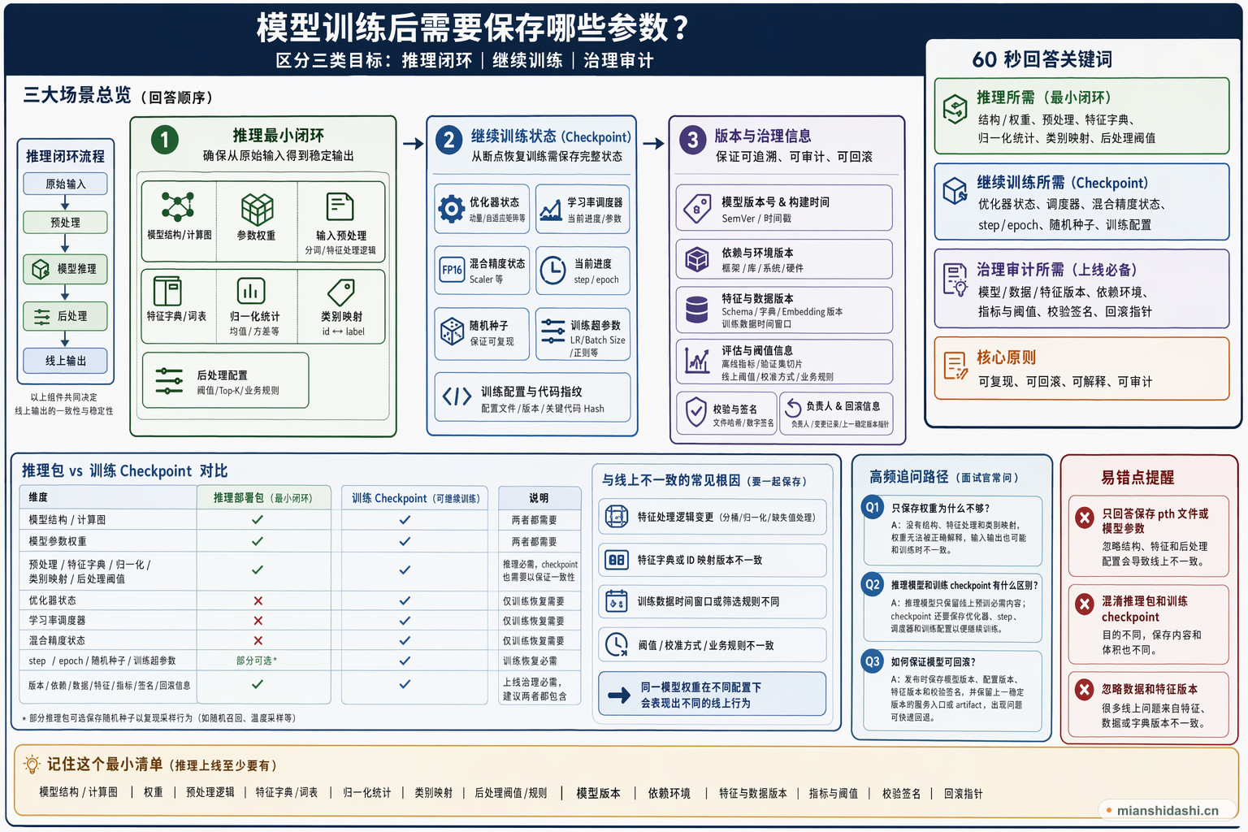The width and height of the screenshot is (1248, 832).
Task: Select the FP16 混合精度状态 icon
Action: click(452, 270)
